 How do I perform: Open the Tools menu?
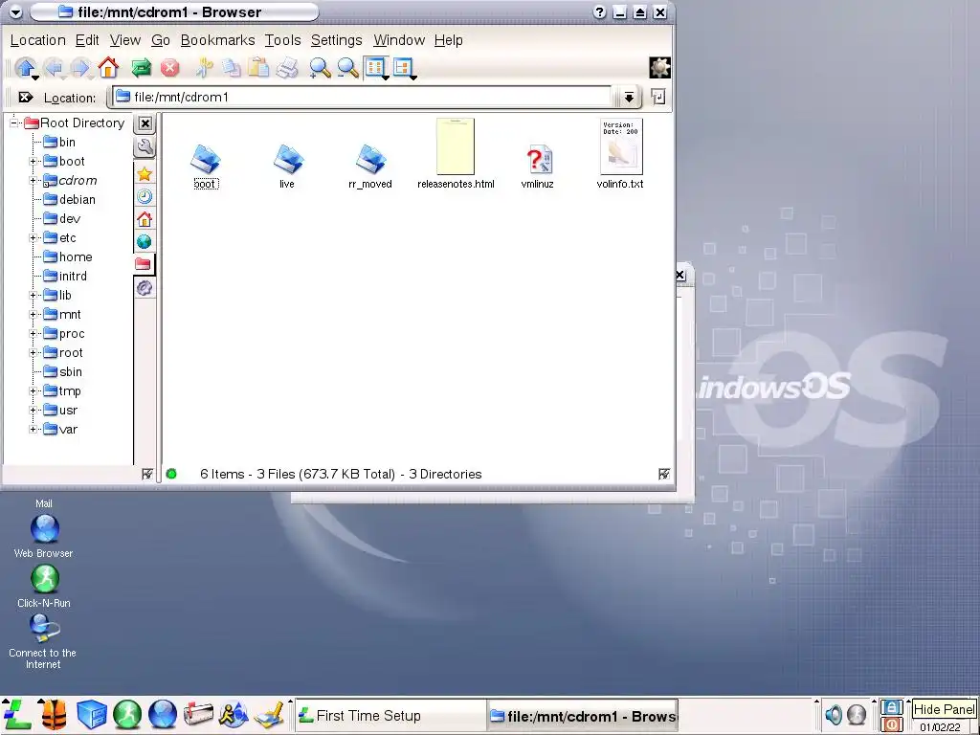(x=282, y=40)
